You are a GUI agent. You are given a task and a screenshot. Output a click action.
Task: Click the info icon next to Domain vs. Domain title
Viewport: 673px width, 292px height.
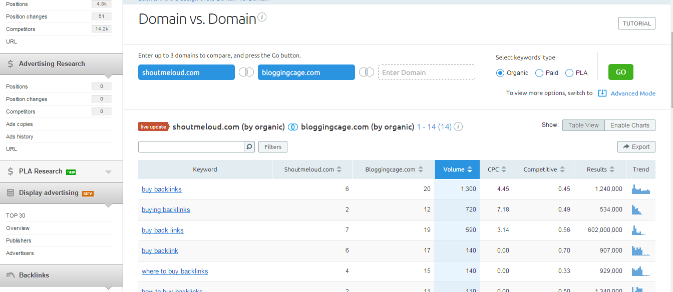262,17
